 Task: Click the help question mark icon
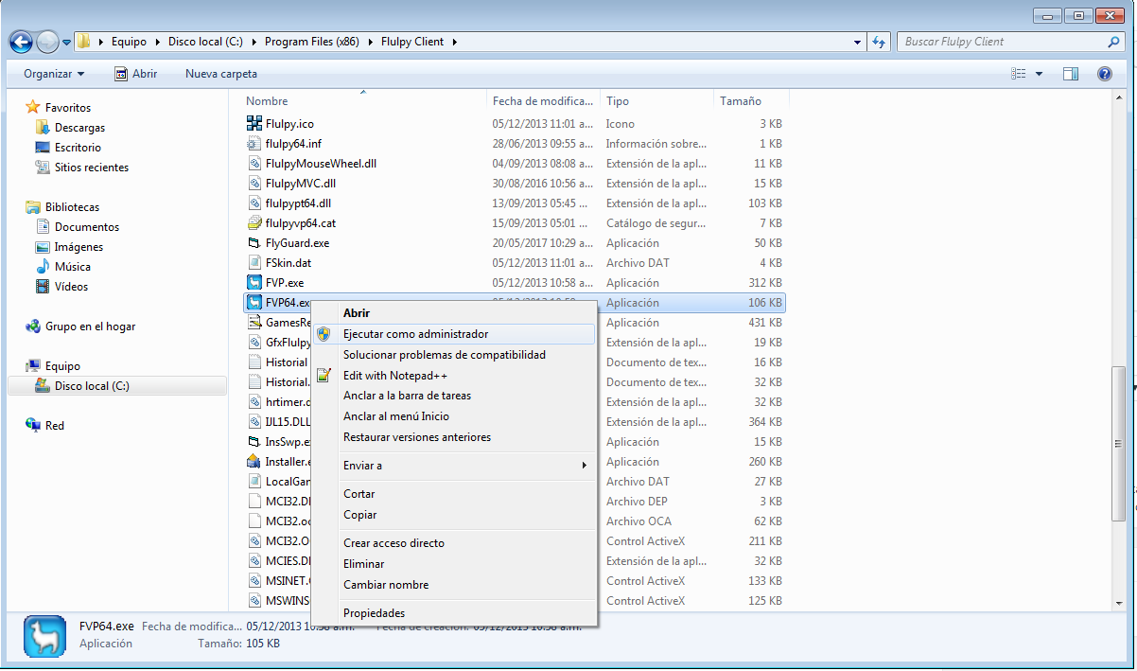1104,74
